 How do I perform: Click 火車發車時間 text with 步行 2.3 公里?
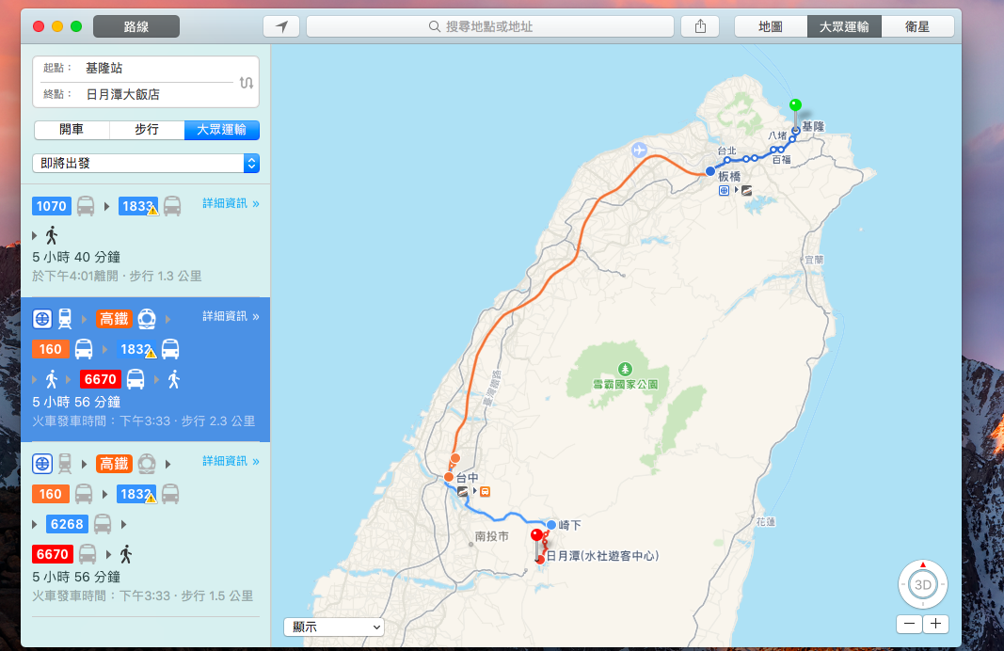click(143, 421)
